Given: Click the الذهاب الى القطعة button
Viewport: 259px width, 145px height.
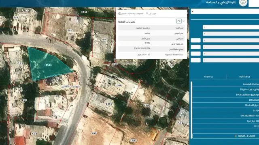Looking at the screenshot, I should [226, 136].
